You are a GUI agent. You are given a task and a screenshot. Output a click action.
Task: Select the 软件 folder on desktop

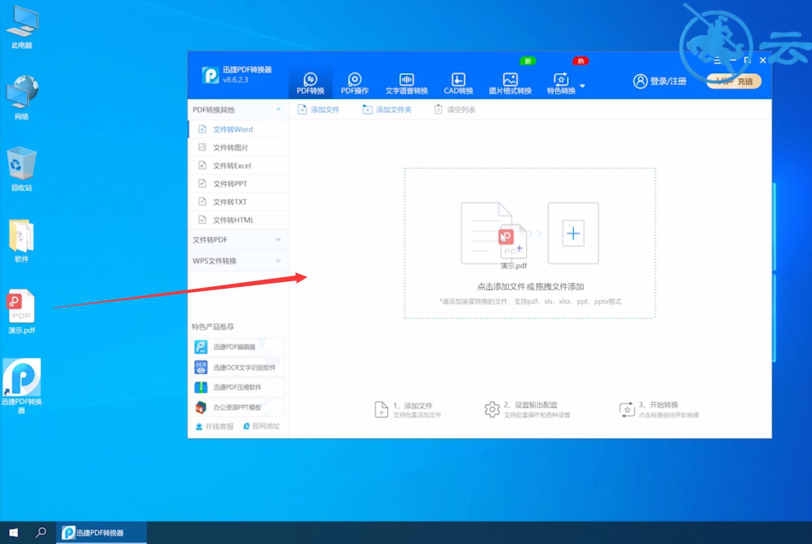(22, 241)
